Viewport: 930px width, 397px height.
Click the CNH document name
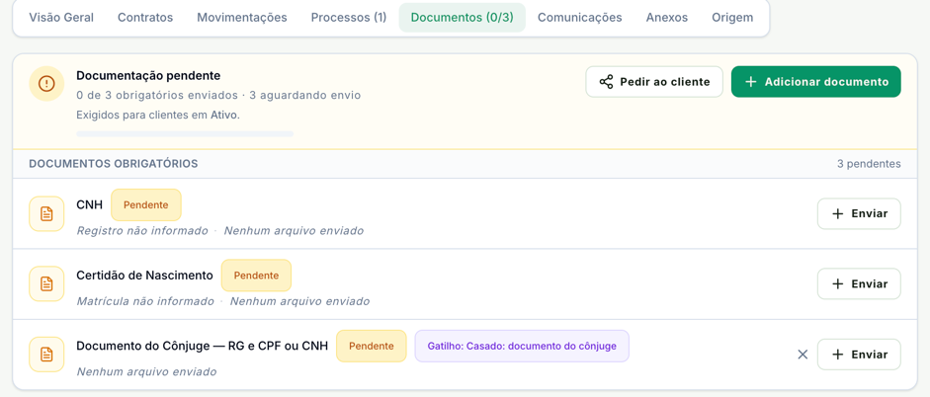(x=90, y=205)
